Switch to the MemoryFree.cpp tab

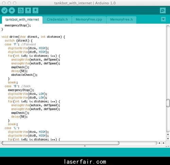(x=89, y=20)
